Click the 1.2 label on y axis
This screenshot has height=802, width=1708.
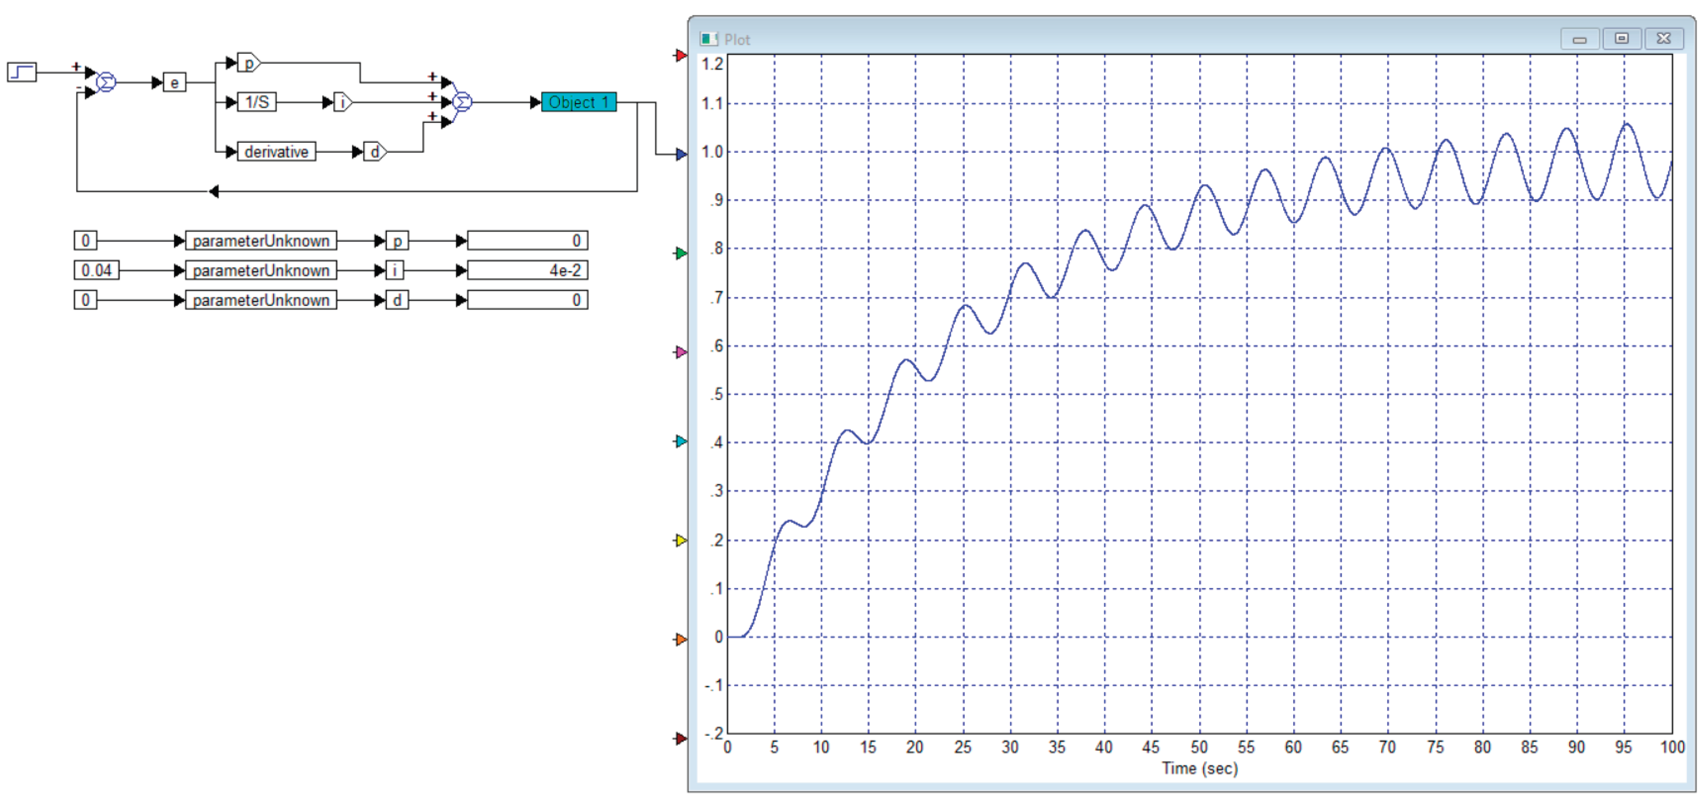click(x=713, y=64)
